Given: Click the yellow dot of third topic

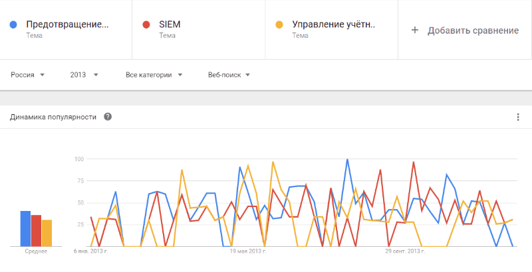Looking at the screenshot, I should pos(279,25).
